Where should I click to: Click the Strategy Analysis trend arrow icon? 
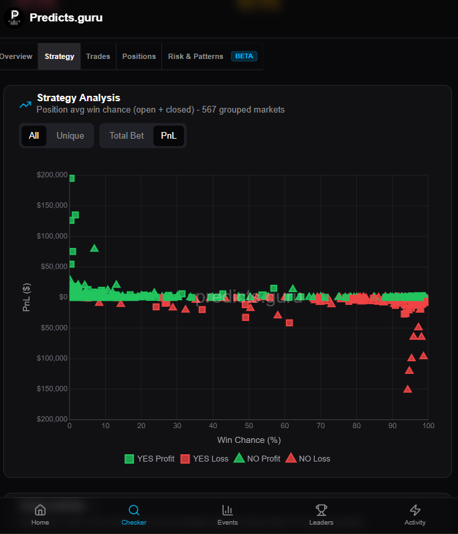25,105
